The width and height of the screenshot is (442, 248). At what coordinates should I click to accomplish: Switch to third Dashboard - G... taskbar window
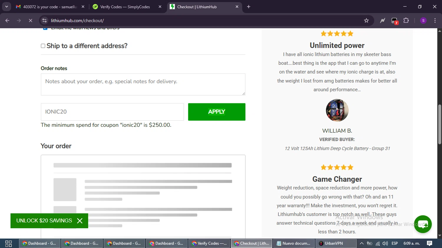click(125, 244)
